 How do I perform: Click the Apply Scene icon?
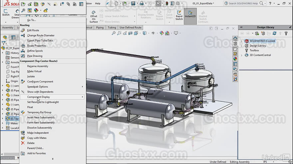pyautogui.click(x=167, y=33)
